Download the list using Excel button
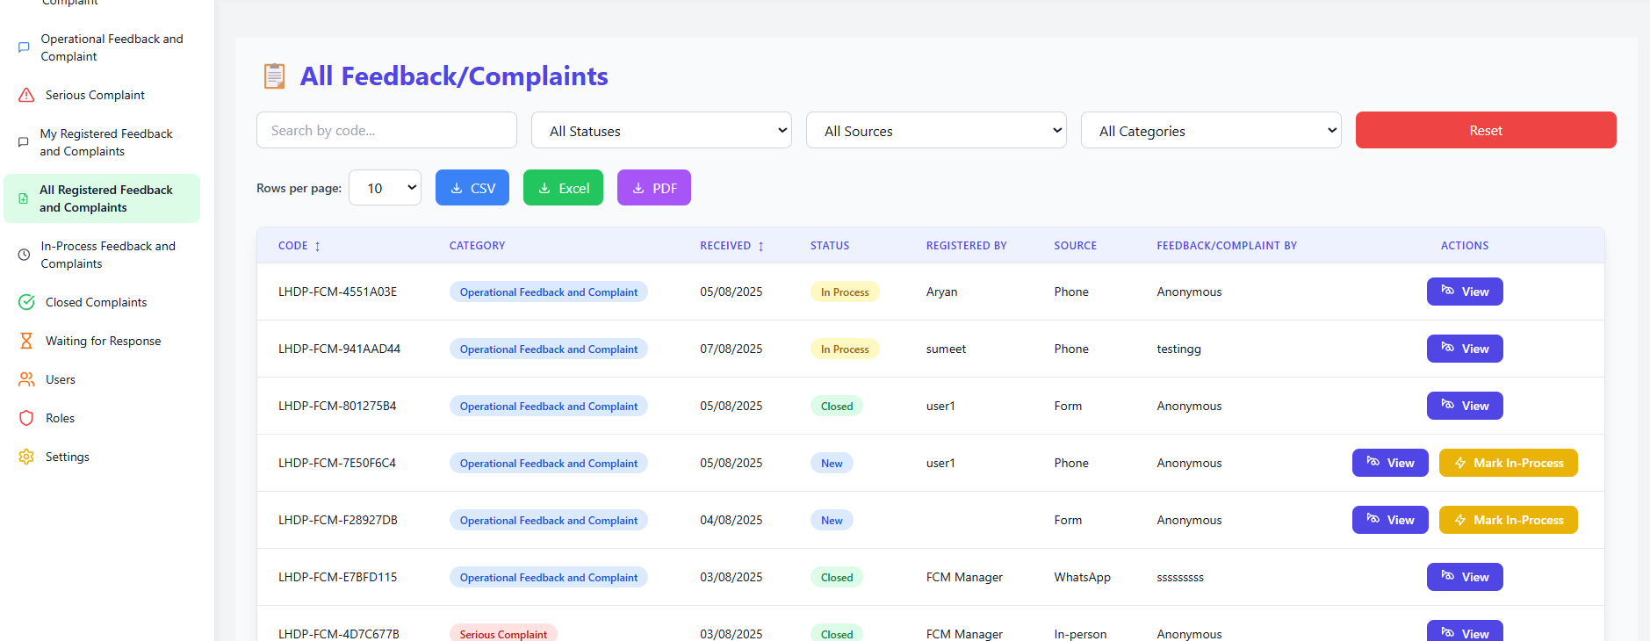 click(563, 188)
